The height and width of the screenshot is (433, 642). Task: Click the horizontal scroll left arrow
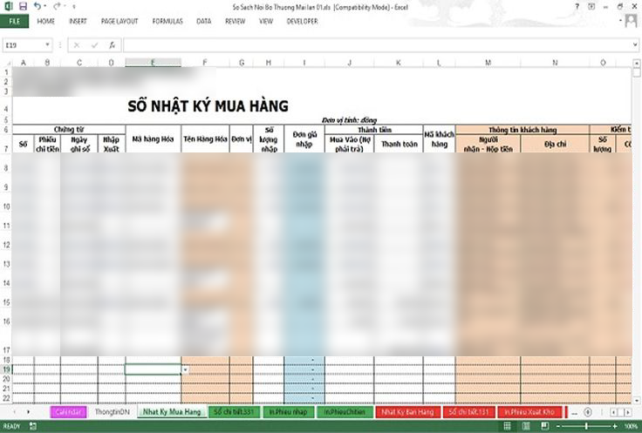(x=614, y=413)
